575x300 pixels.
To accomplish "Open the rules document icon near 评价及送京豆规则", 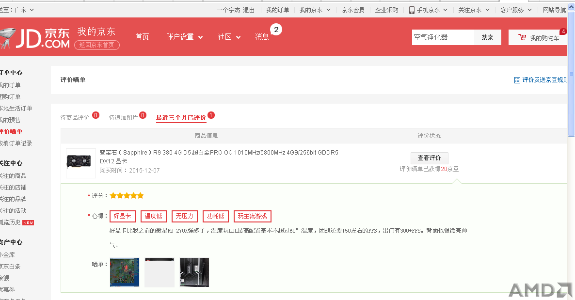I will coord(517,80).
